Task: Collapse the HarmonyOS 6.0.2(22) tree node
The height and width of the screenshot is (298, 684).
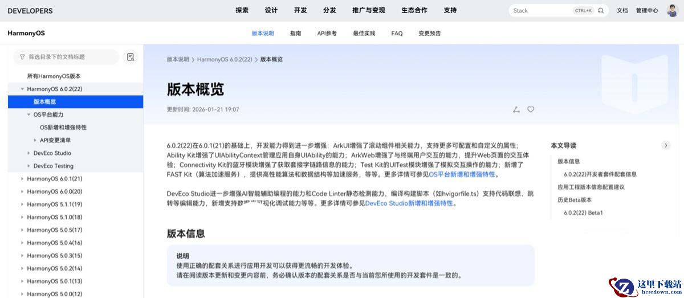Action: [22, 89]
